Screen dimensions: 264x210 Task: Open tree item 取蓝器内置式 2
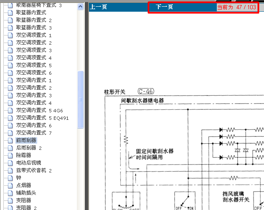tap(34, 20)
